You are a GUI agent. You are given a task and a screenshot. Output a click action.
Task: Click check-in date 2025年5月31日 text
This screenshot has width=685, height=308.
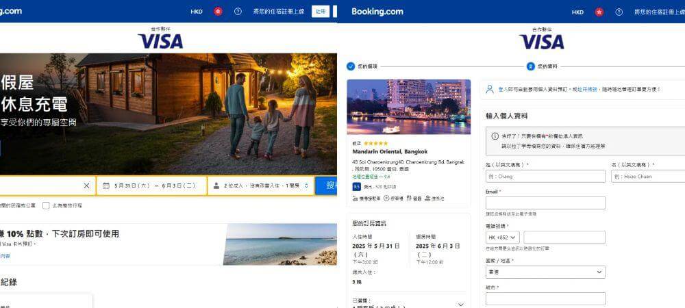point(376,250)
